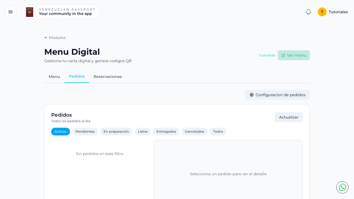Click the Menu Digital heading
The width and height of the screenshot is (354, 199).
[x=72, y=52]
